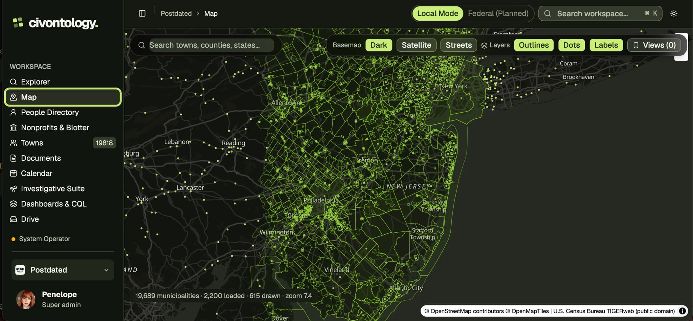
Task: Click the Documents file icon
Action: [x=14, y=158]
